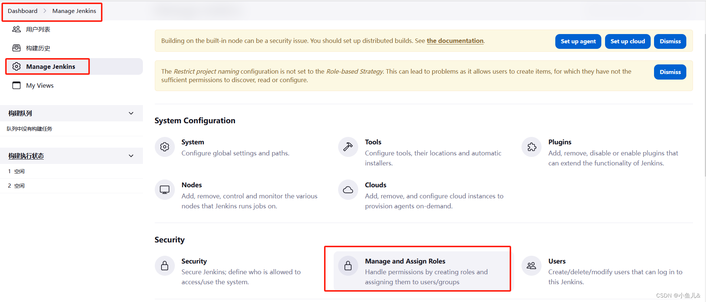
Task: Open the Plugins manager title
Action: (560, 142)
